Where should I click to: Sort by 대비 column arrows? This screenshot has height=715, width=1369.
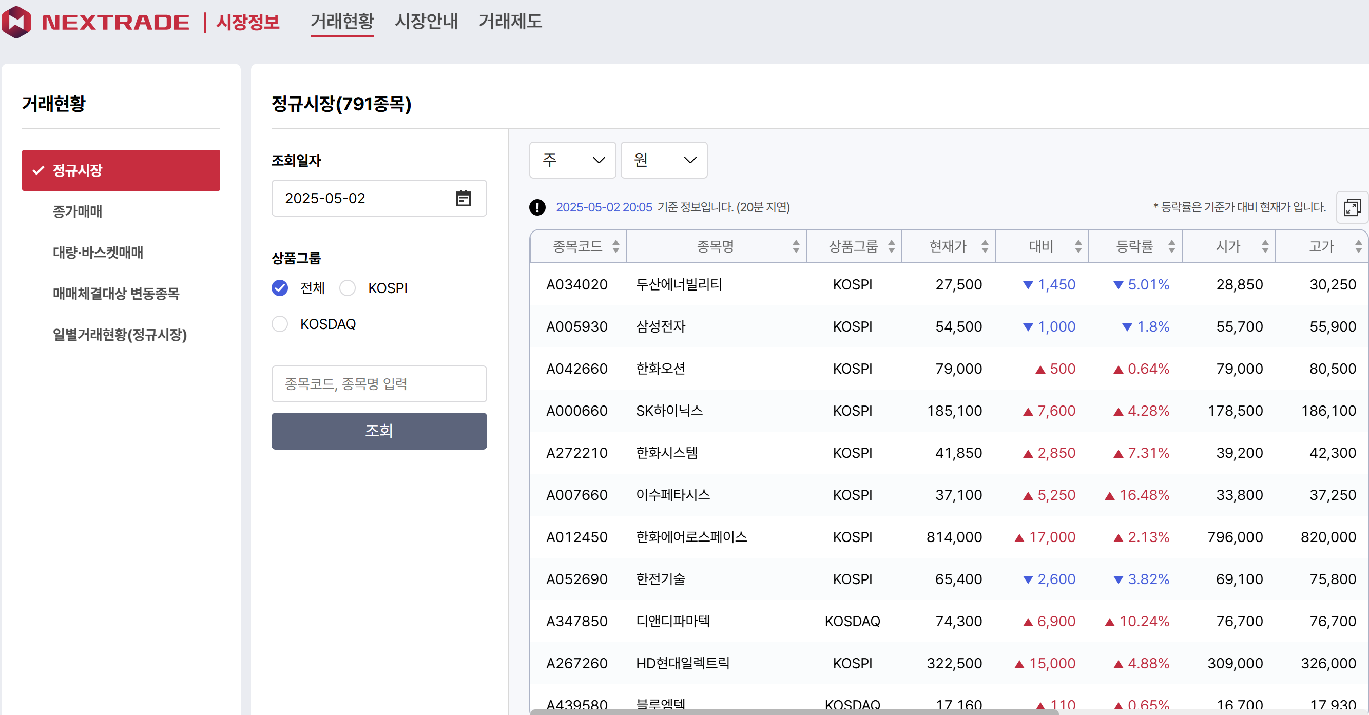coord(1078,246)
